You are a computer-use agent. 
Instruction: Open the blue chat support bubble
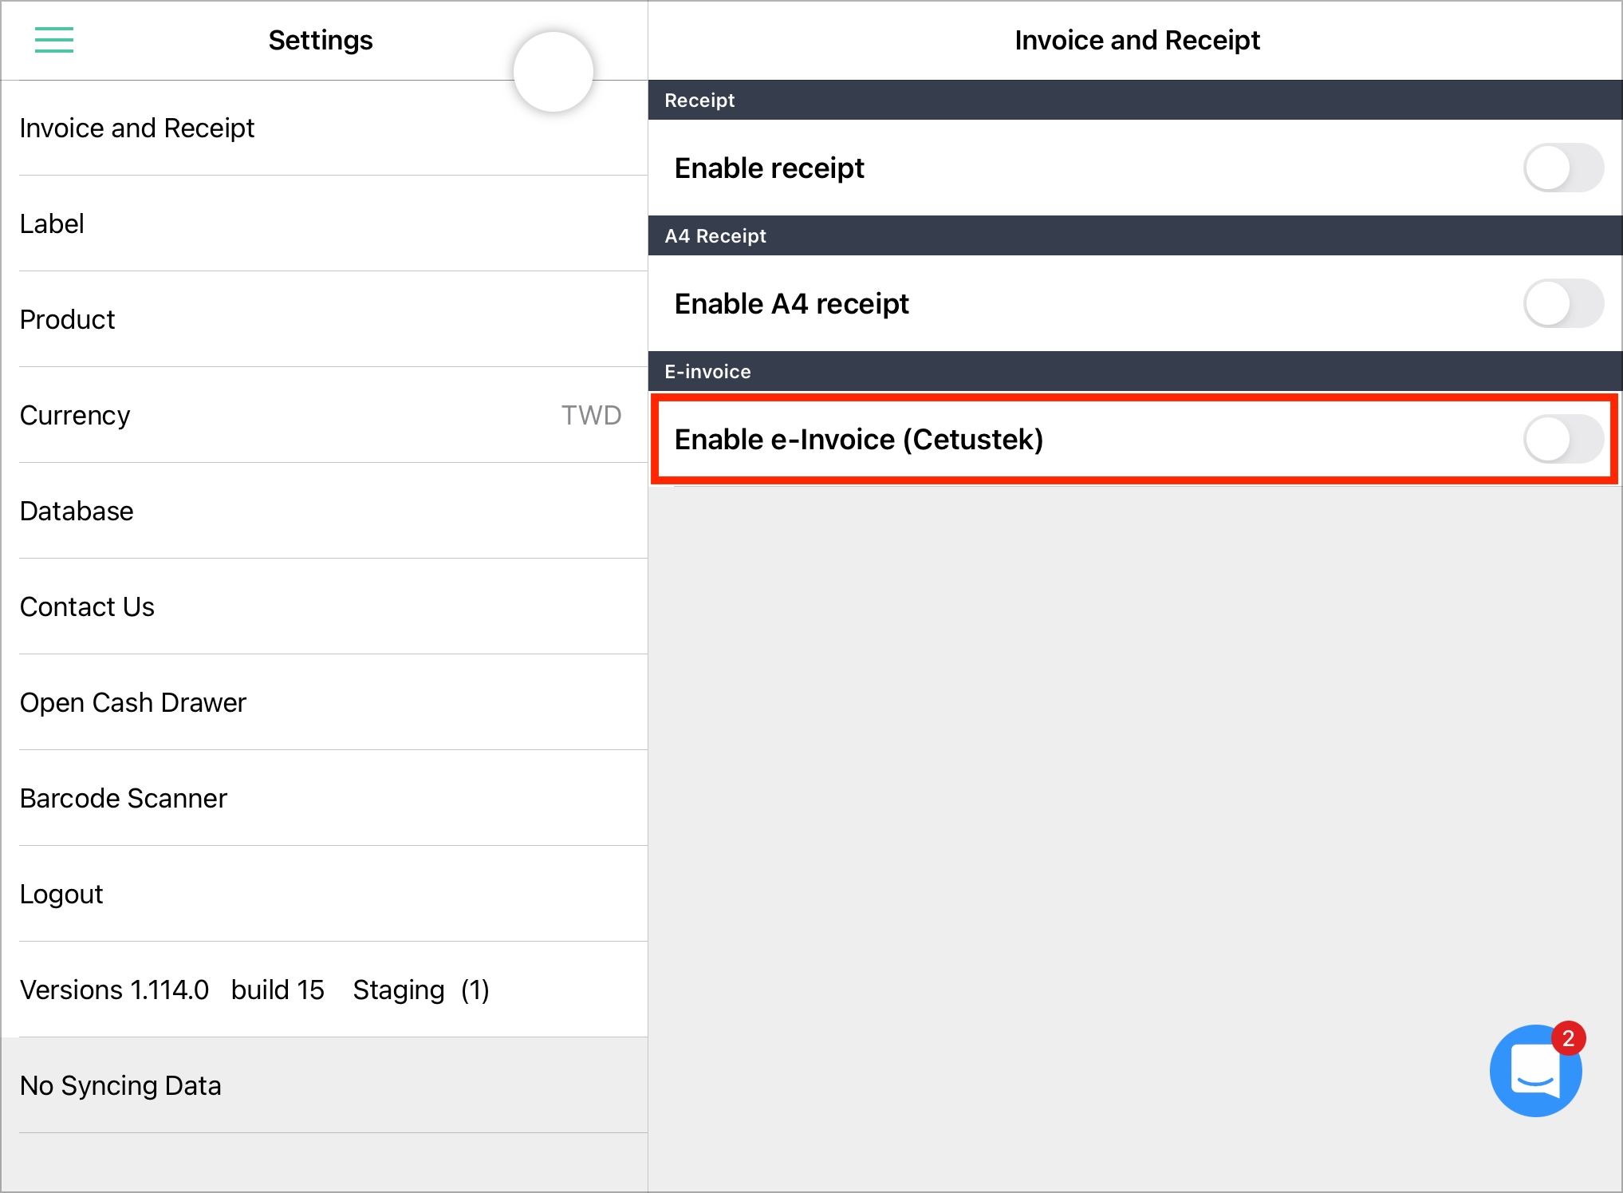click(x=1535, y=1070)
